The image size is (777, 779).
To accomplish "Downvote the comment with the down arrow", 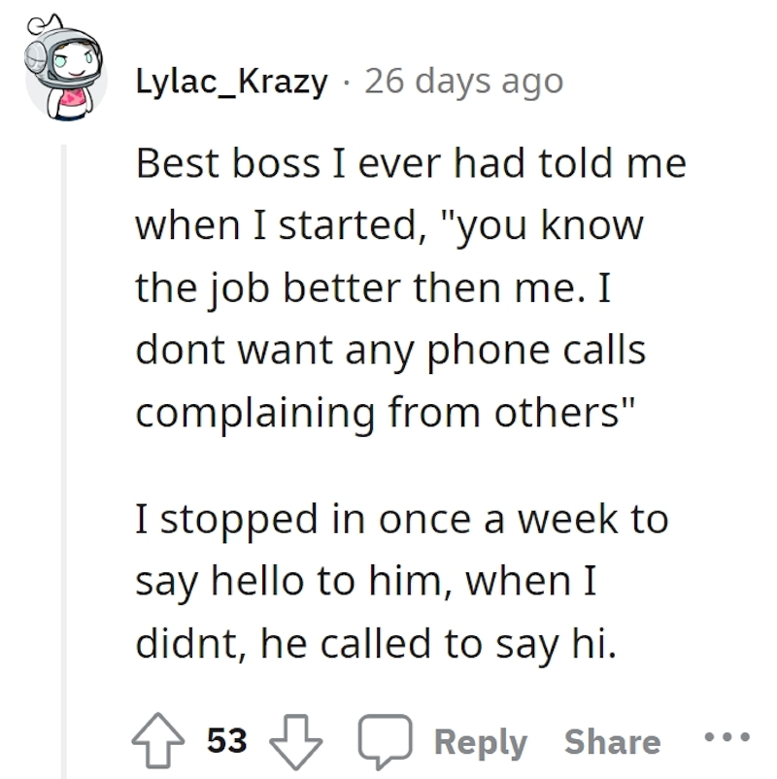I will pyautogui.click(x=295, y=742).
